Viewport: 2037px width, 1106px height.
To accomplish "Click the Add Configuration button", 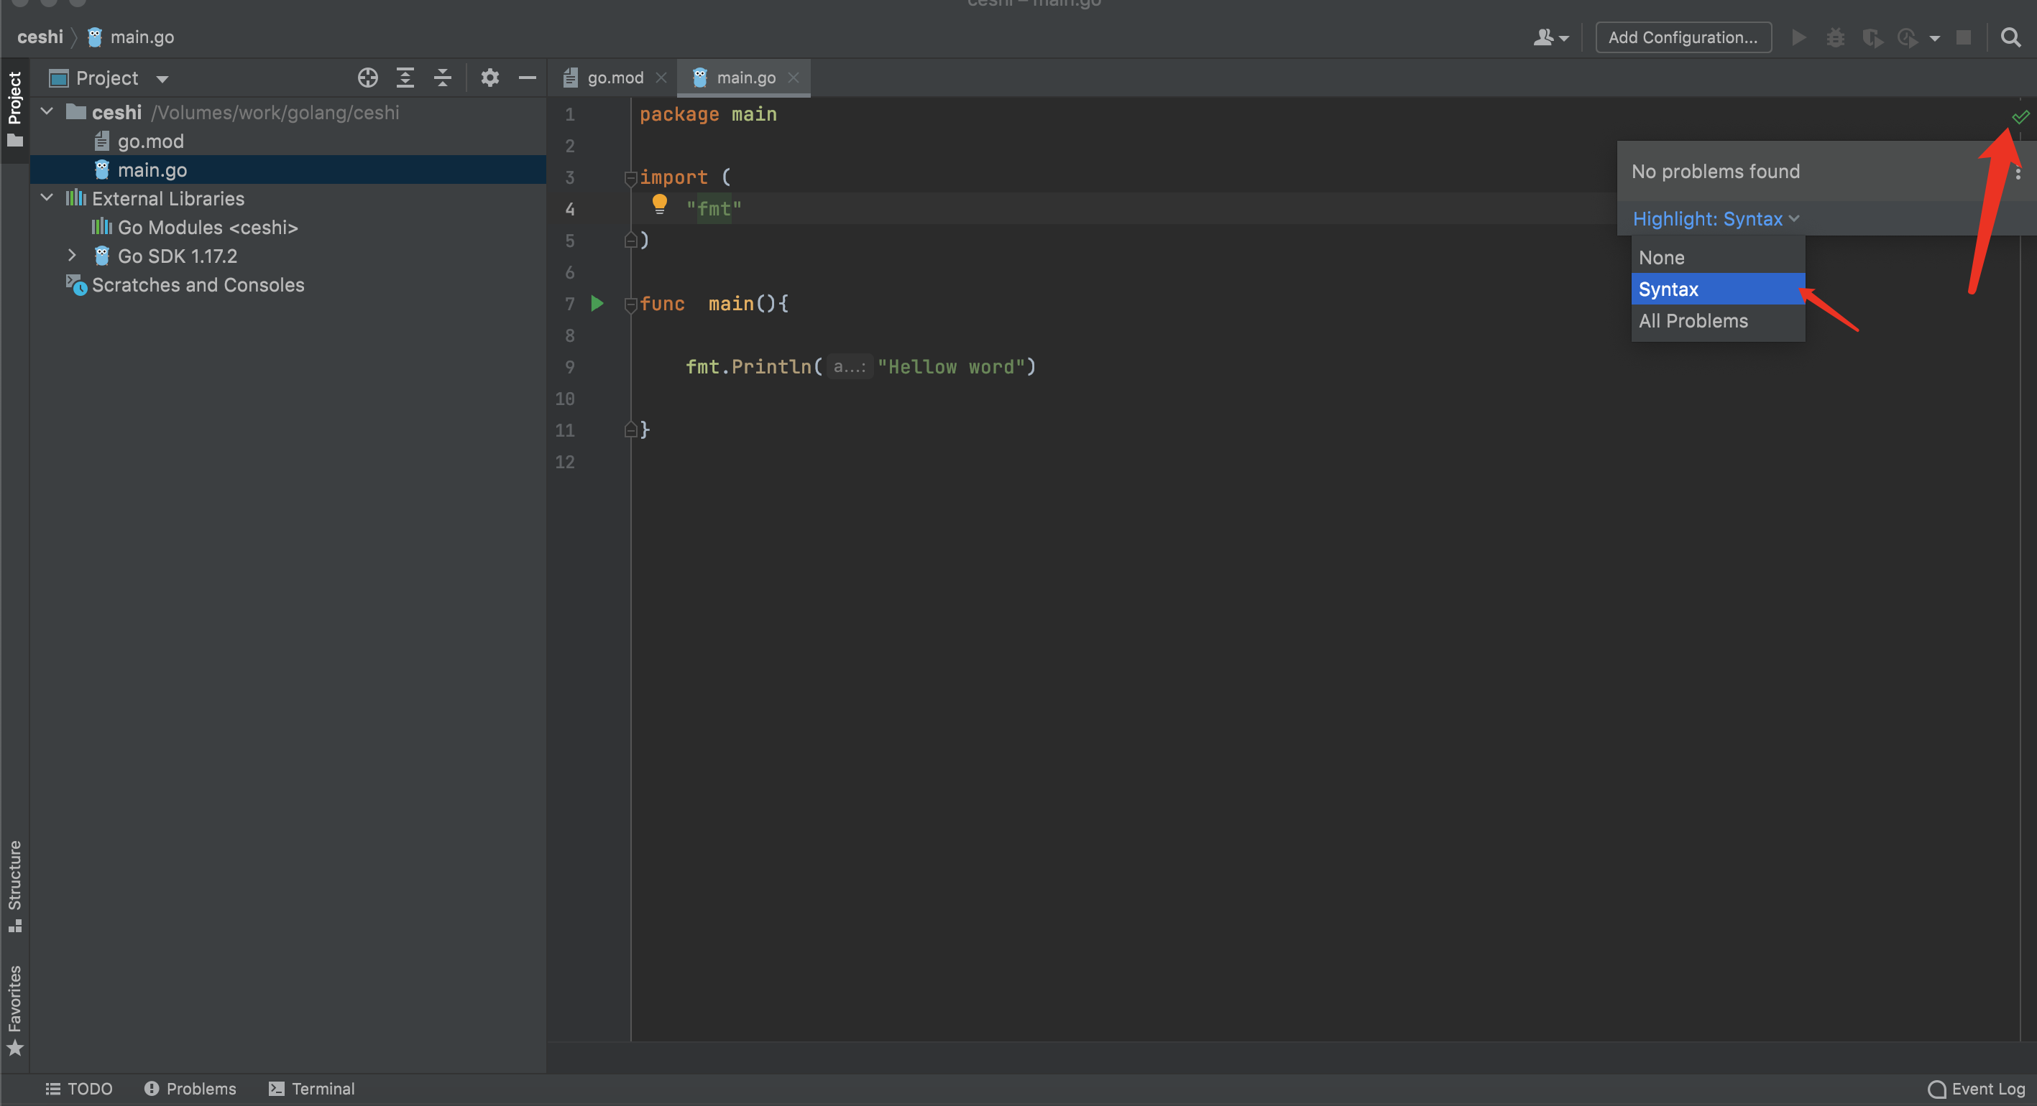I will (1683, 37).
